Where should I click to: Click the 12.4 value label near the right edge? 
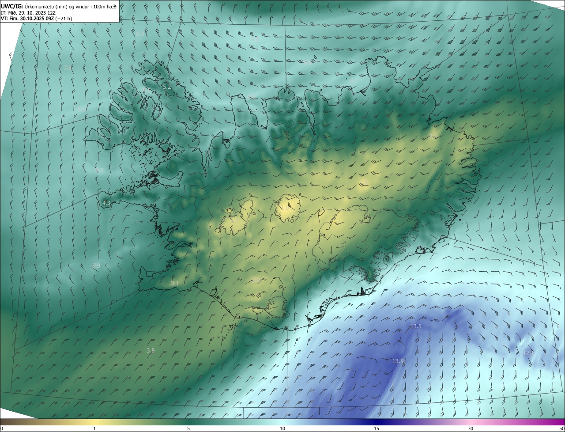528,353
